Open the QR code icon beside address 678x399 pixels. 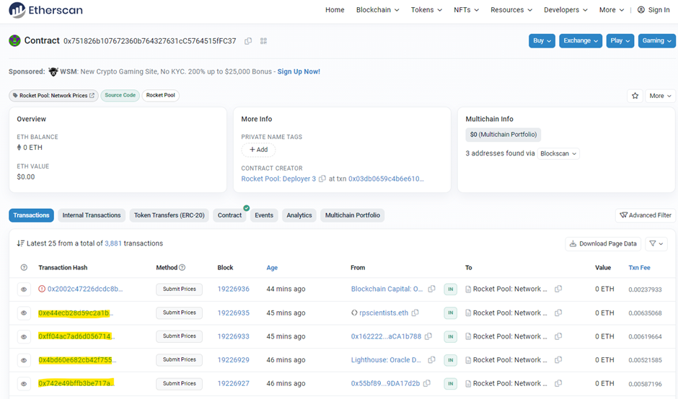[x=263, y=41]
